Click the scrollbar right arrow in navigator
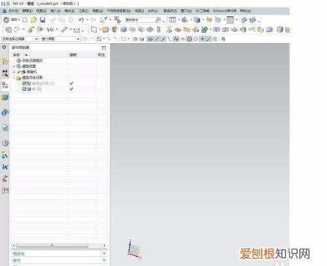The height and width of the screenshot is (266, 327). pos(105,246)
